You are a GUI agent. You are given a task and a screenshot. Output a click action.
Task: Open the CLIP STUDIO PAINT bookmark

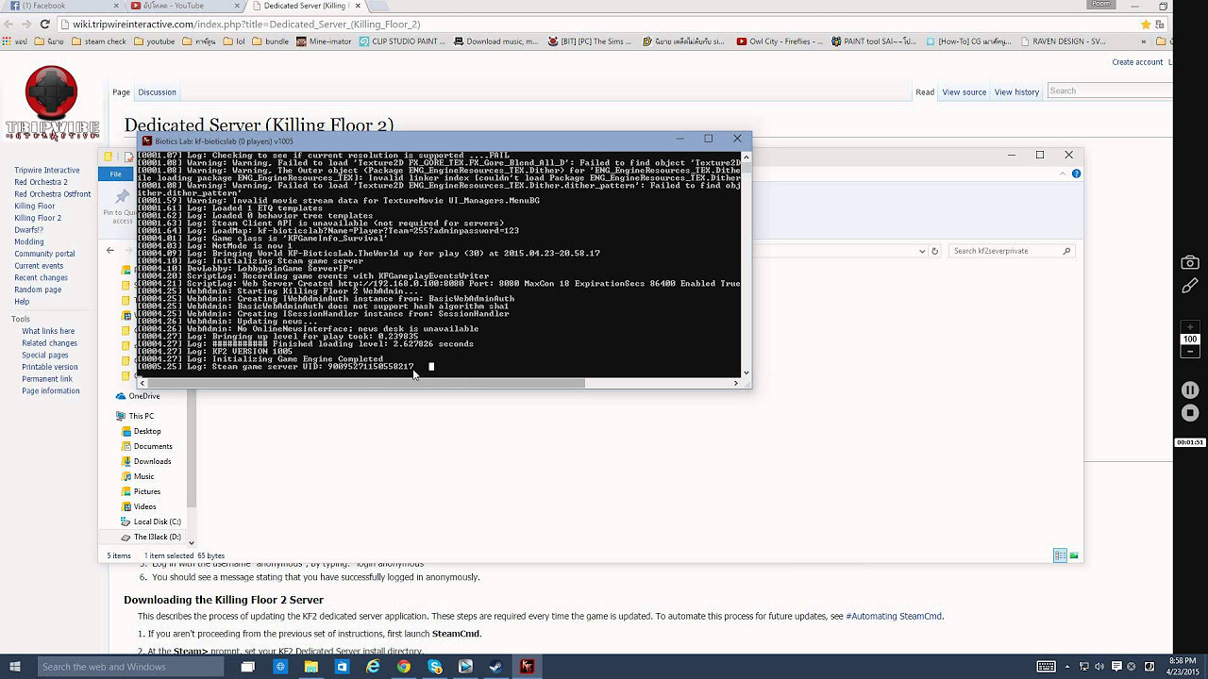403,41
